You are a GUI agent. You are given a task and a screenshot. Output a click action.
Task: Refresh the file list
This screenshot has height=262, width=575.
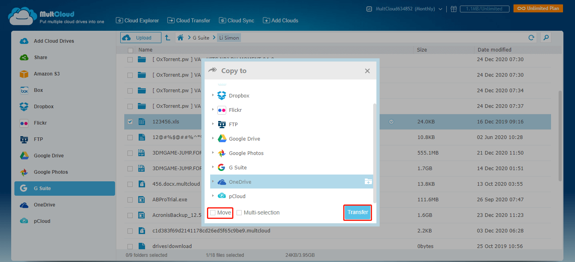[x=531, y=38]
